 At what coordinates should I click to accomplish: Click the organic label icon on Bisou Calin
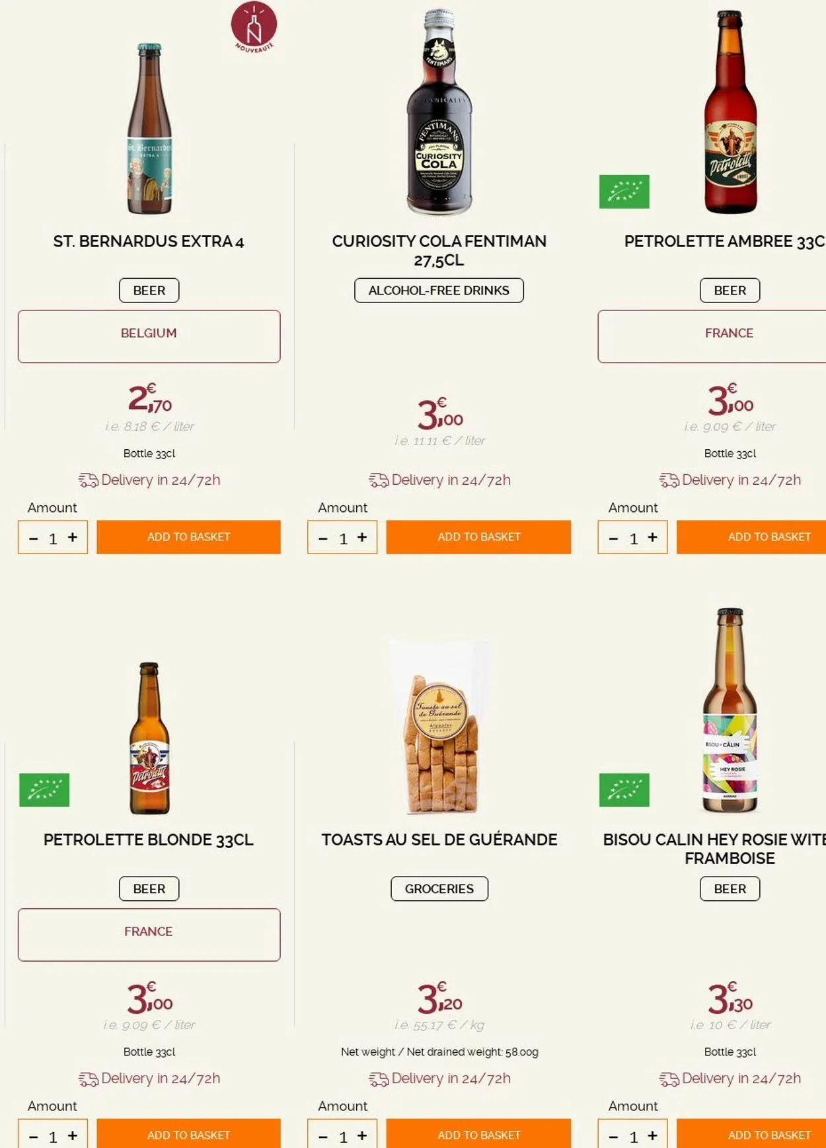point(624,790)
